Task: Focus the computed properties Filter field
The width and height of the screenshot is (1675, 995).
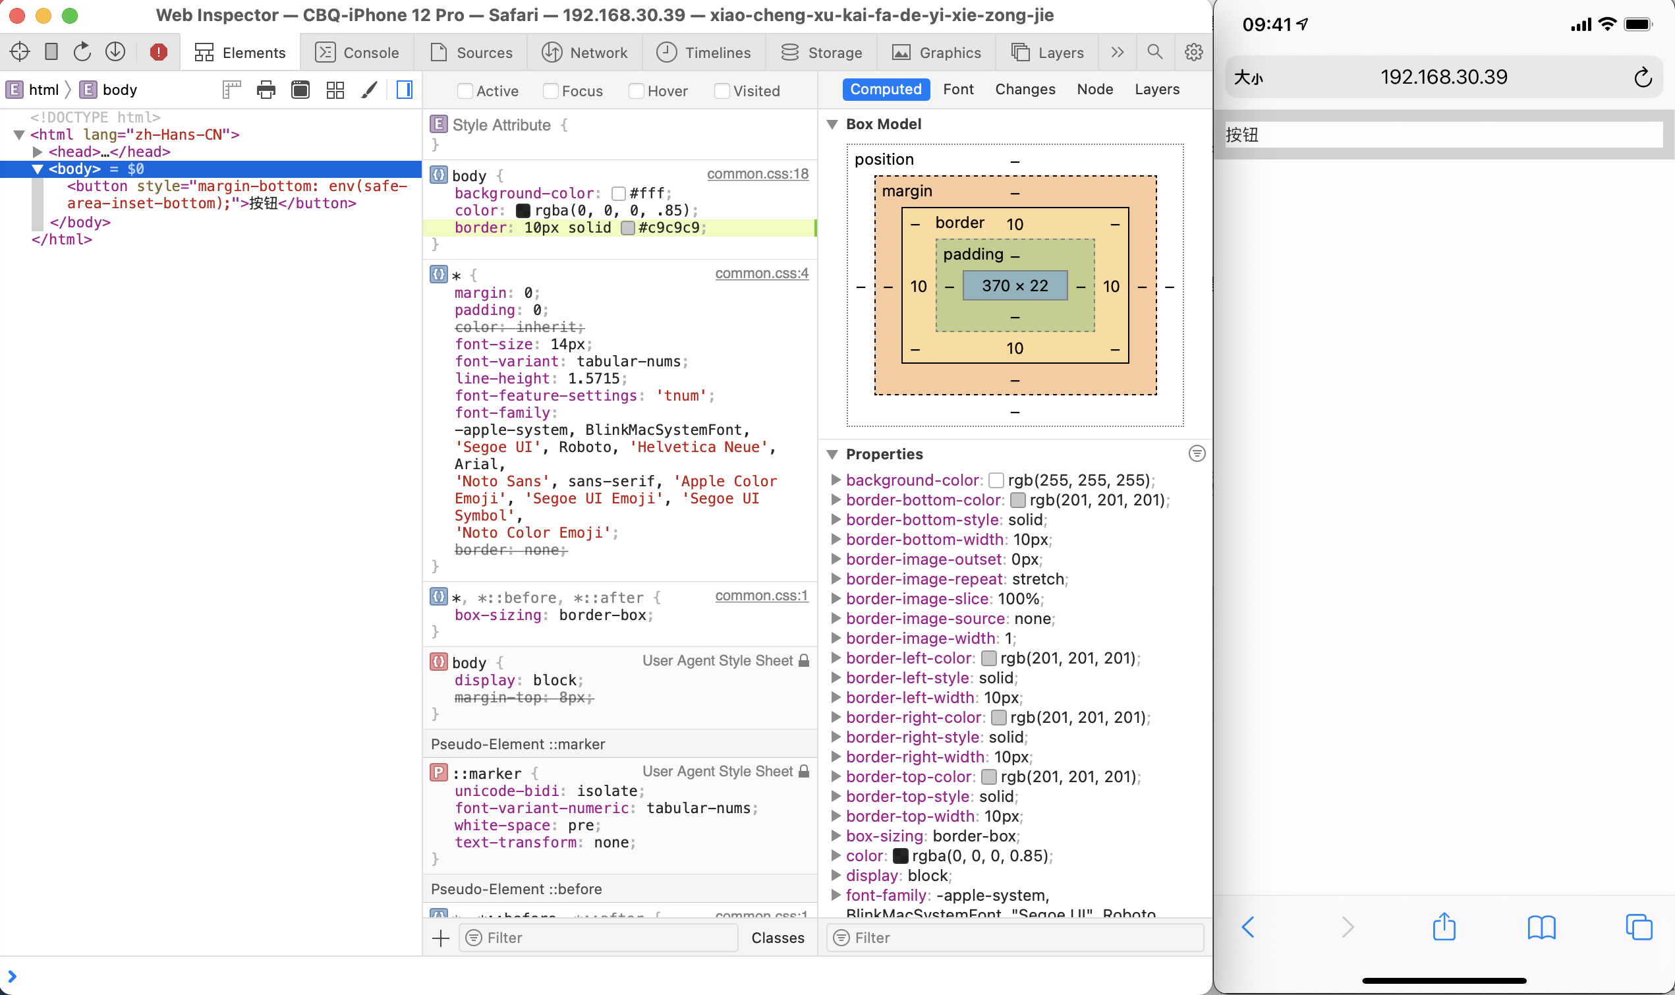Action: pyautogui.click(x=1015, y=938)
